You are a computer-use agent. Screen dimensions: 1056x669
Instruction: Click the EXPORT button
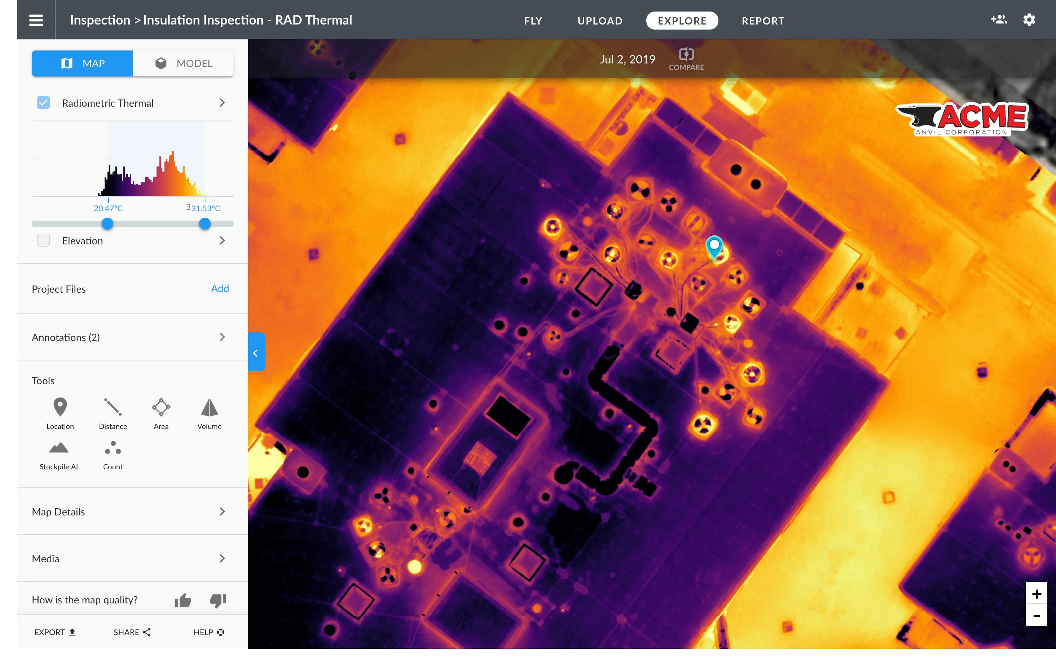point(55,632)
